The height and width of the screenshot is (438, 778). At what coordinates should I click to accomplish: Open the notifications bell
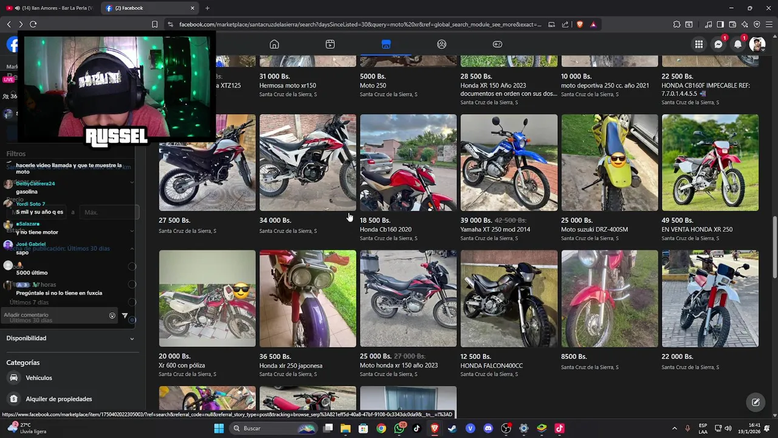(x=738, y=44)
